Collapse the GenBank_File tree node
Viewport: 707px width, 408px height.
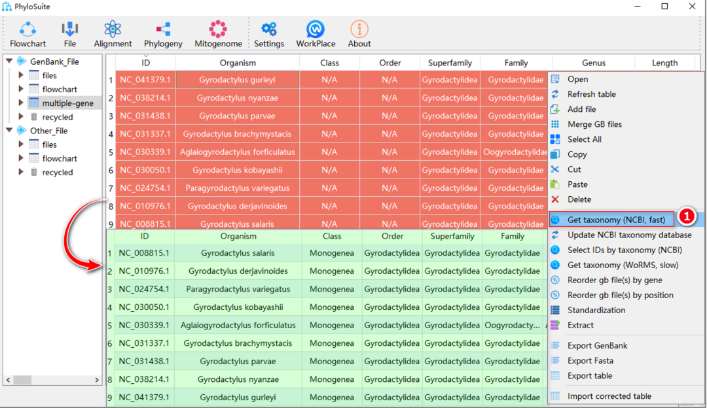click(x=9, y=61)
